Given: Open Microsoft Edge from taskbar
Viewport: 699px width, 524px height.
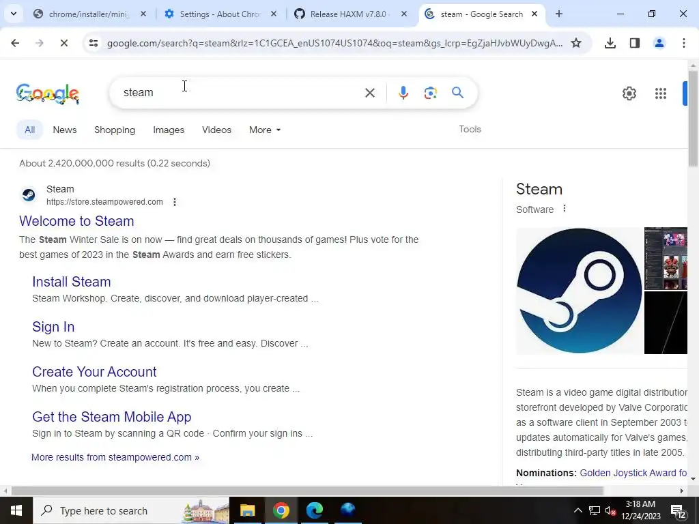Looking at the screenshot, I should (x=314, y=510).
